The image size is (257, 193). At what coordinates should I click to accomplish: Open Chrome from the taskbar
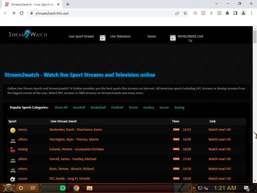click(76, 188)
